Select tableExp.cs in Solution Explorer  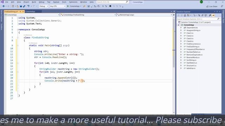pyautogui.click(x=191, y=68)
